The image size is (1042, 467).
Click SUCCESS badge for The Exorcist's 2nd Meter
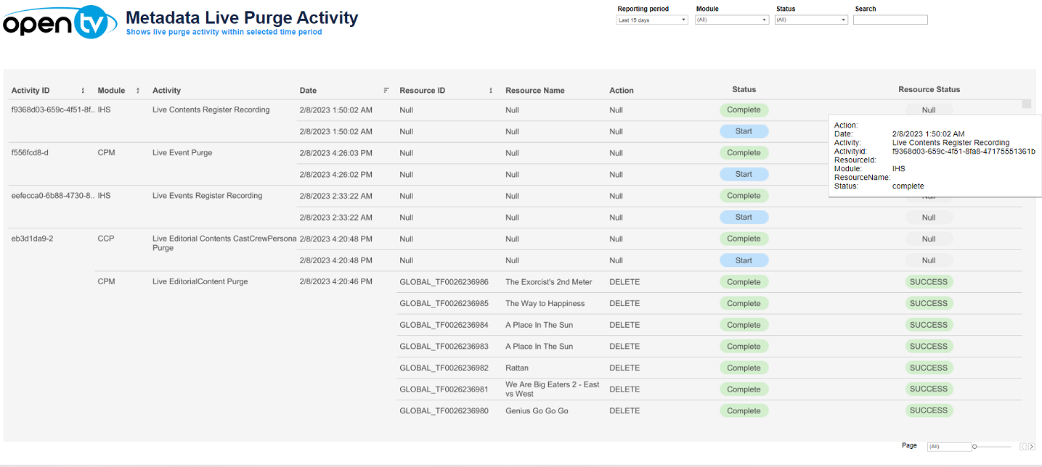(929, 282)
